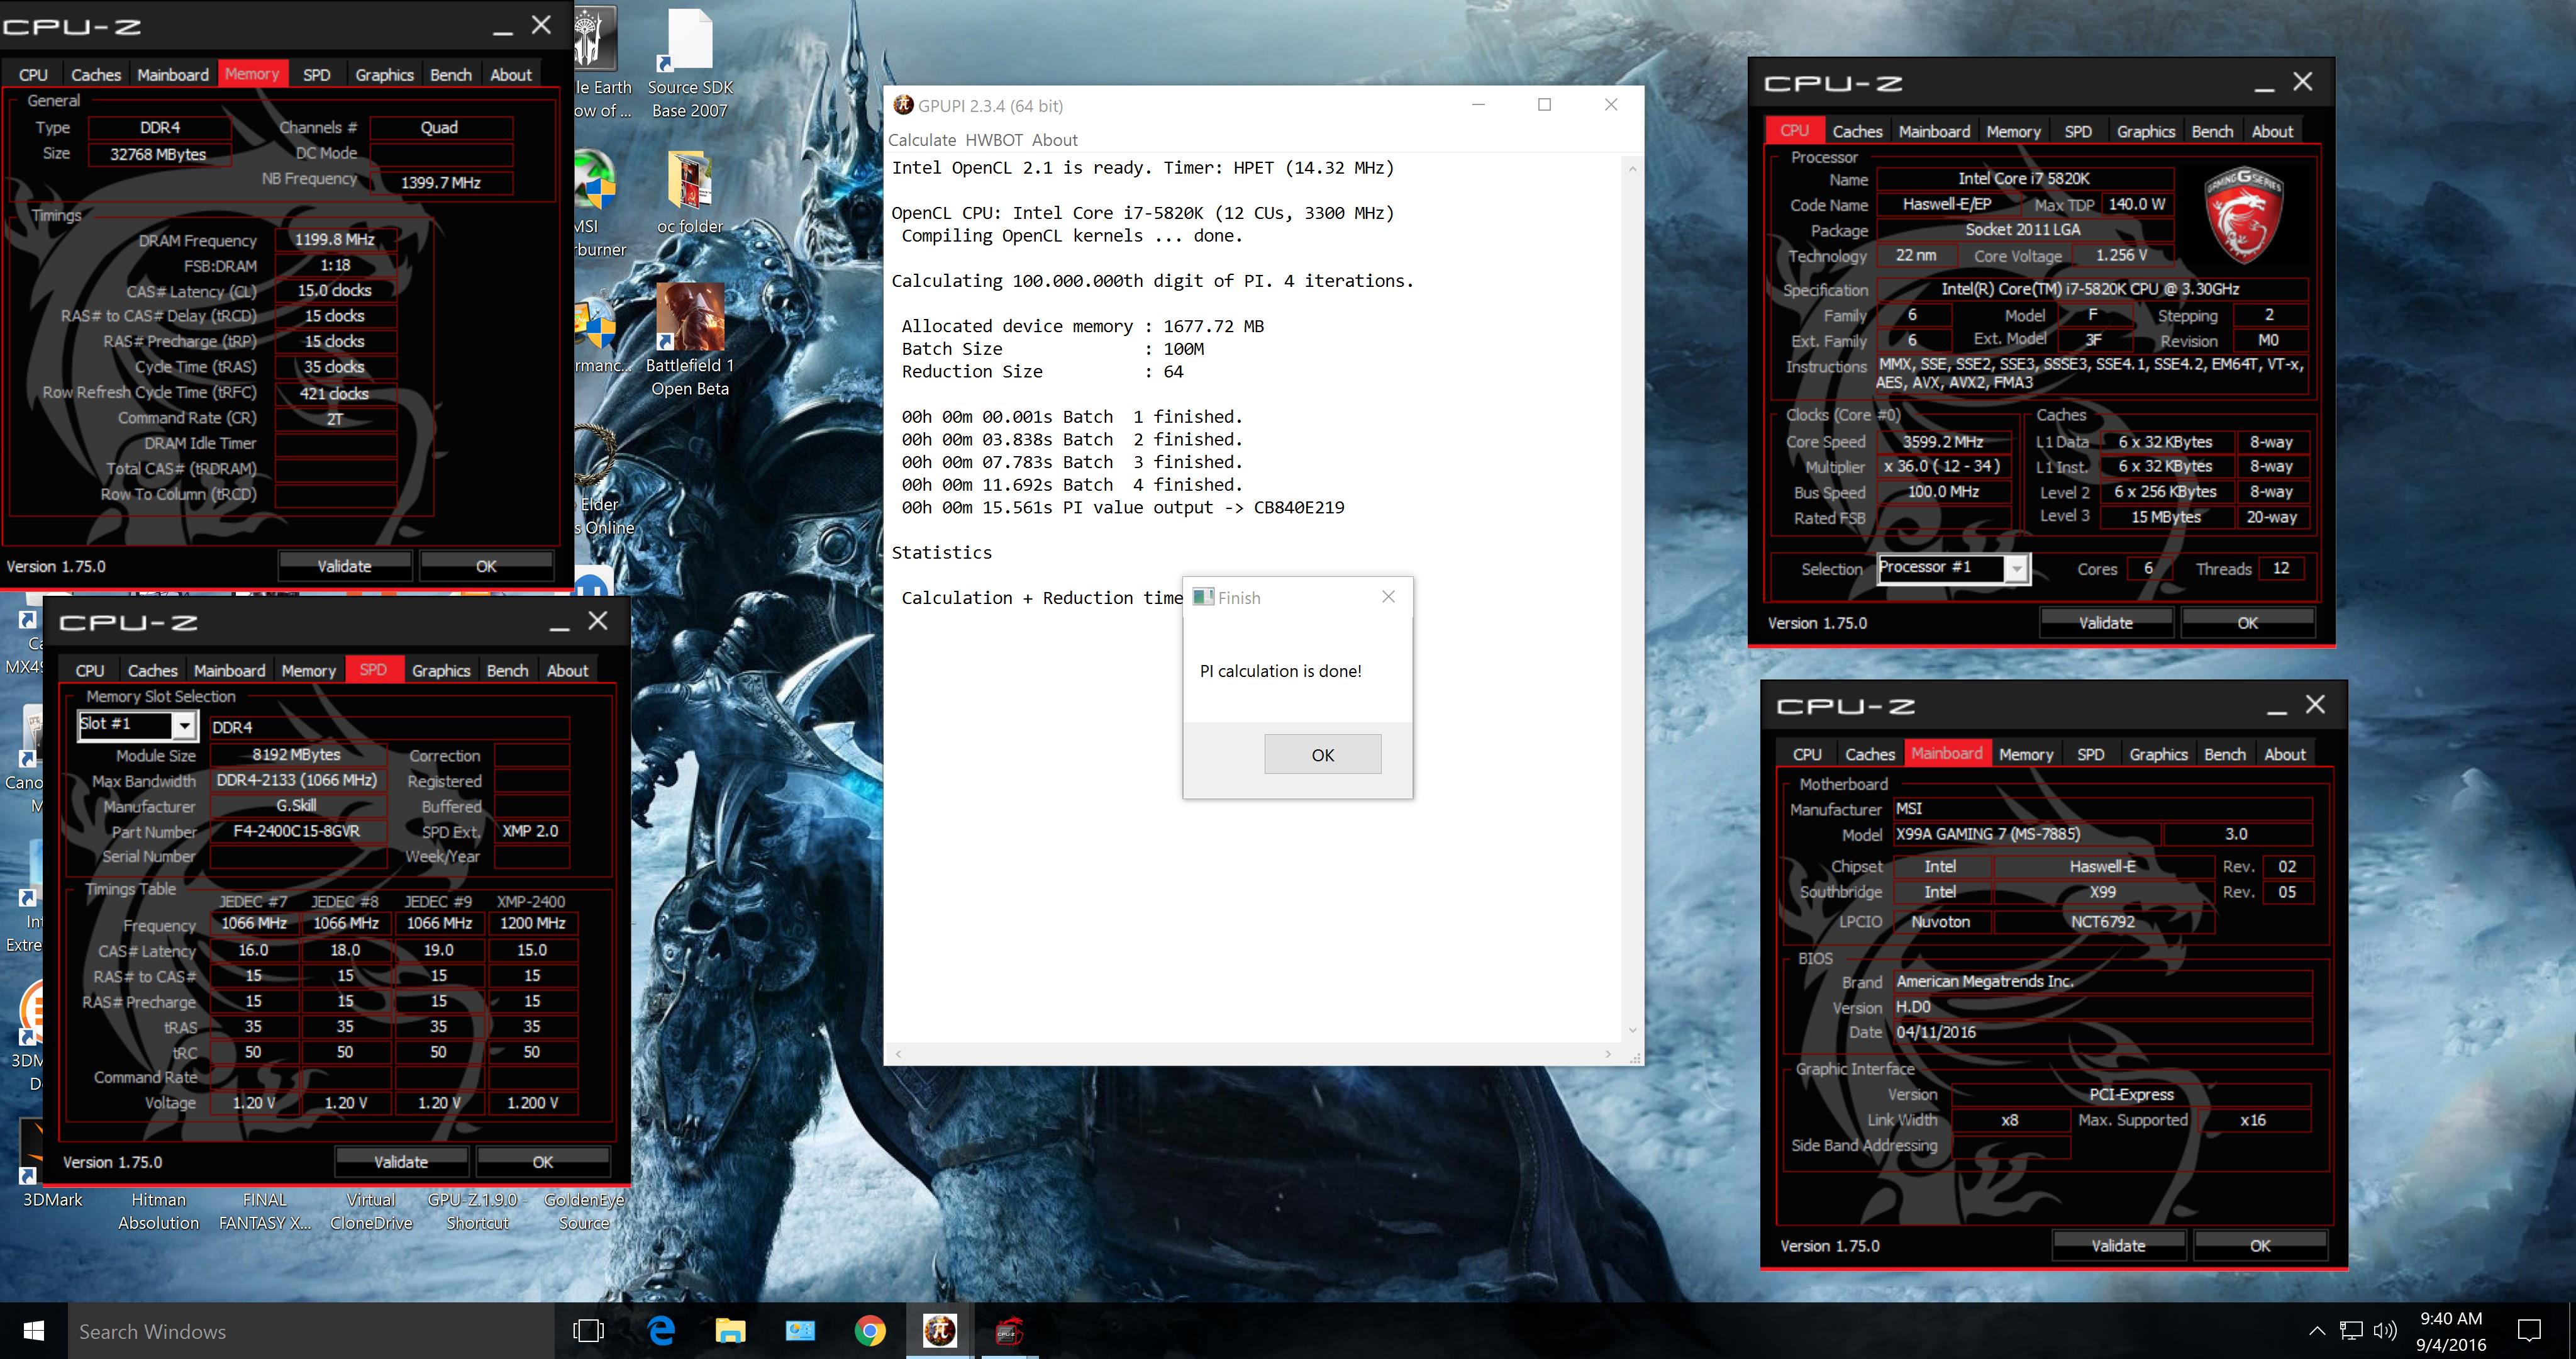This screenshot has height=1359, width=2576.
Task: Click the GPUPI window title icon
Action: click(903, 105)
